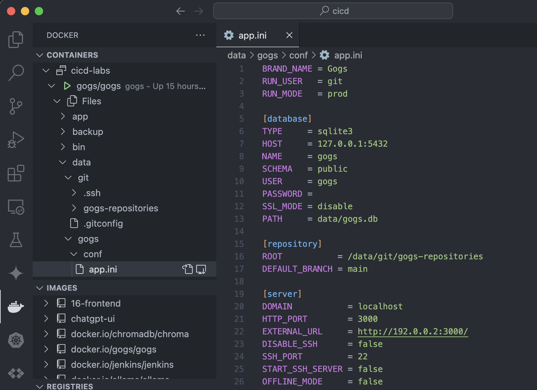The image size is (537, 390).
Task: Expand the backup folder
Action: click(x=63, y=132)
